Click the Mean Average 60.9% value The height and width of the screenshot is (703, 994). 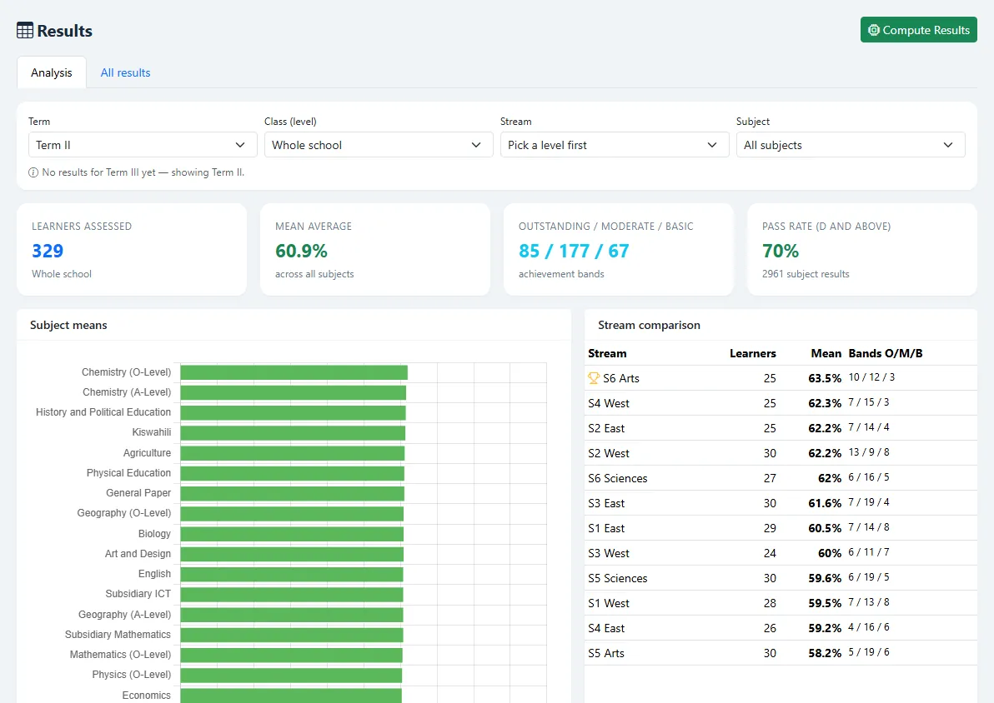301,251
